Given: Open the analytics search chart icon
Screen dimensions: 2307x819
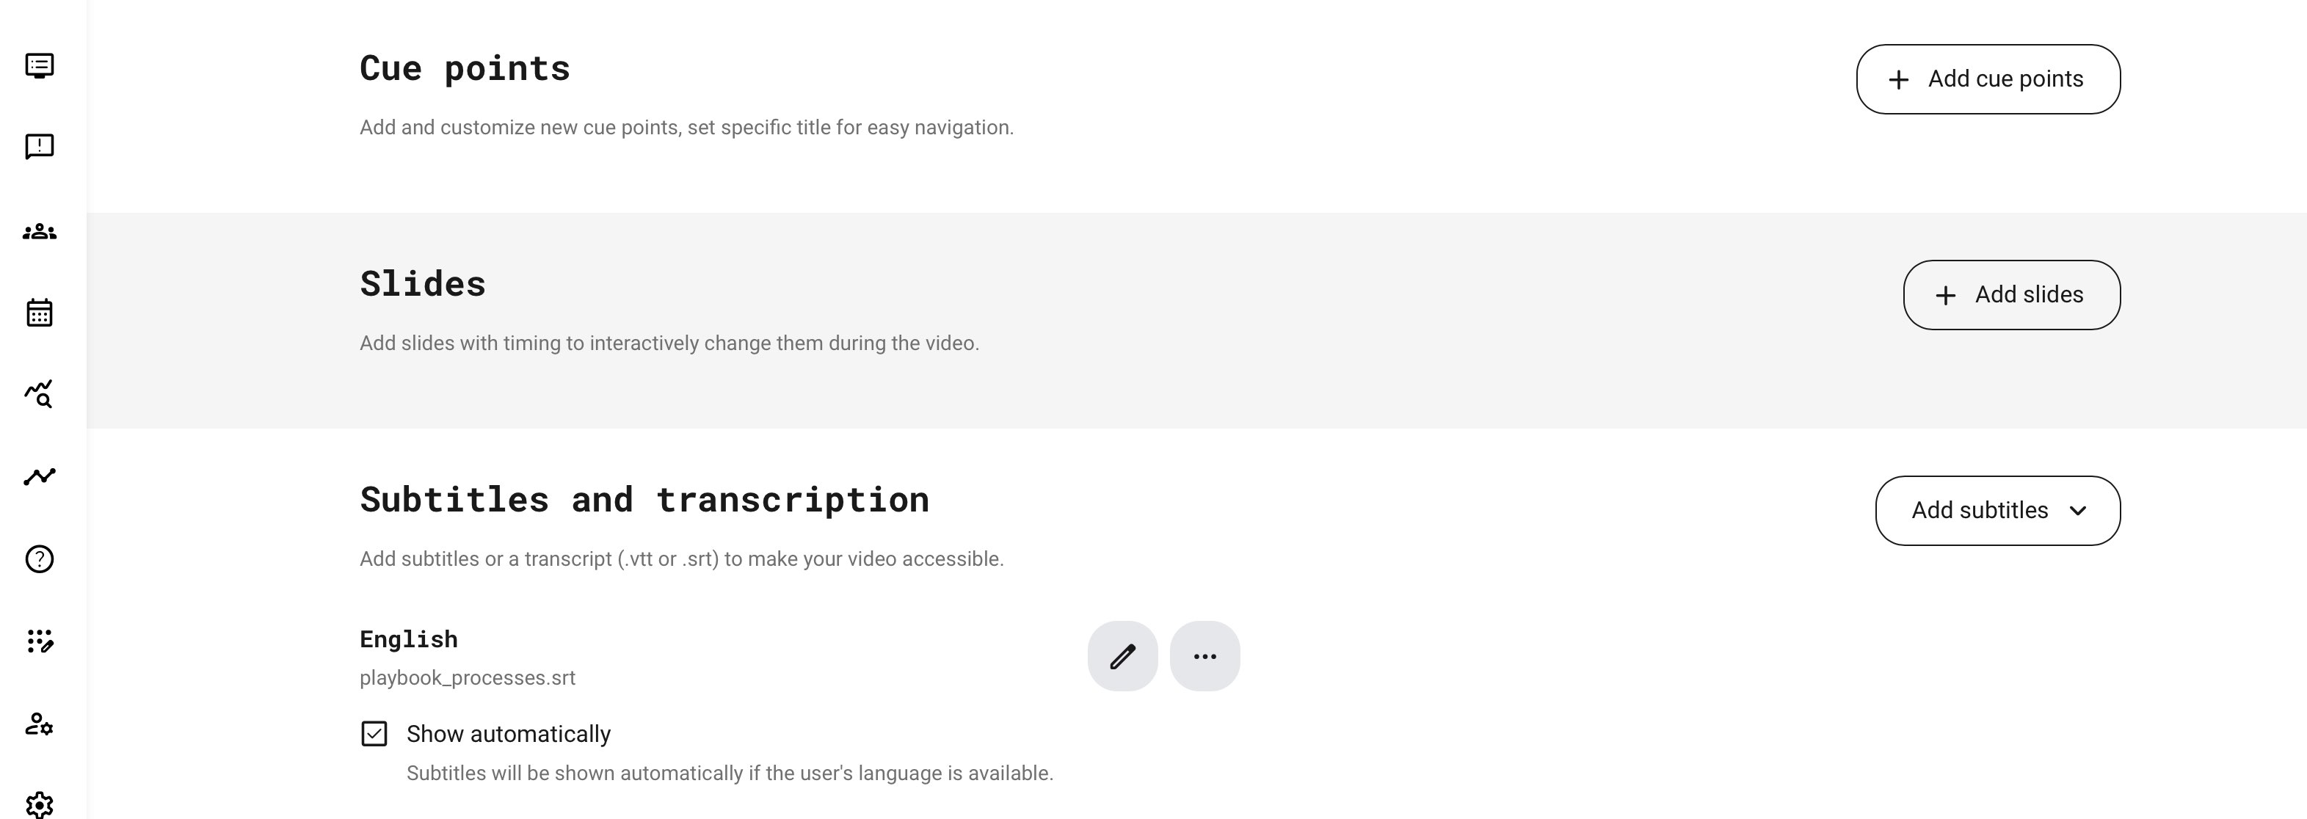Looking at the screenshot, I should (40, 394).
